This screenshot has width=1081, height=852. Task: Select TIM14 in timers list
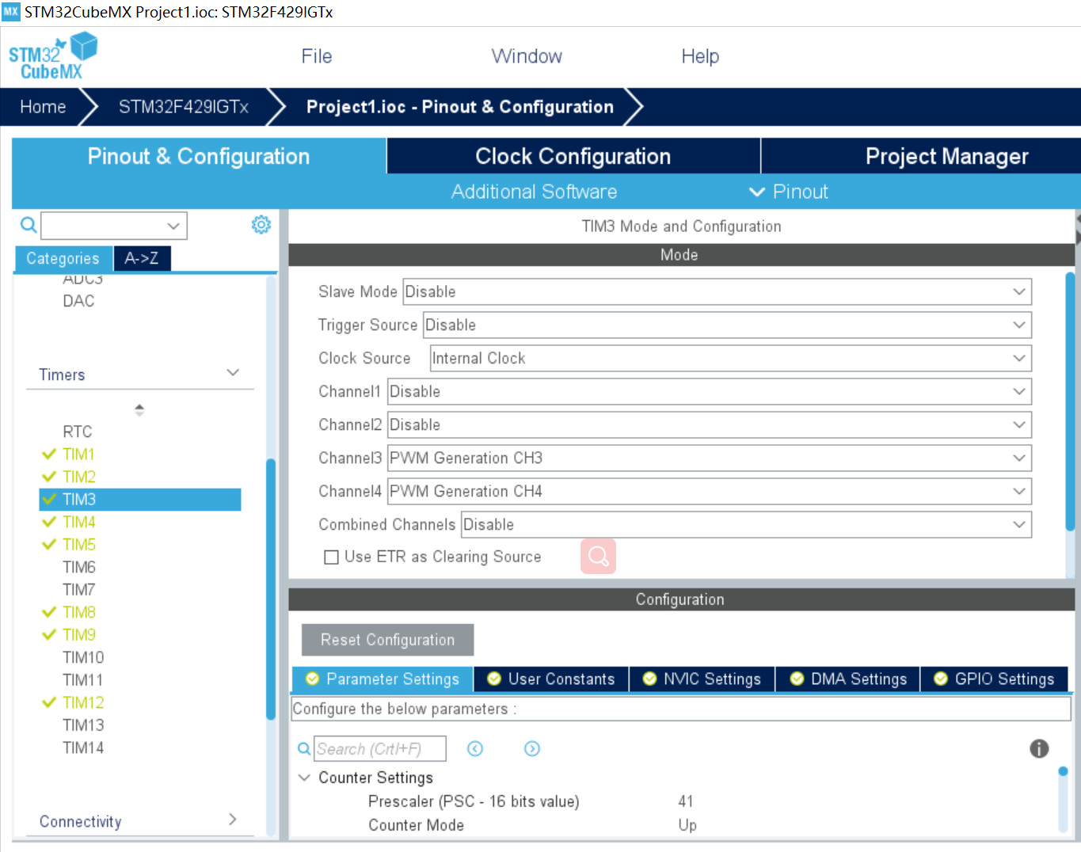83,747
